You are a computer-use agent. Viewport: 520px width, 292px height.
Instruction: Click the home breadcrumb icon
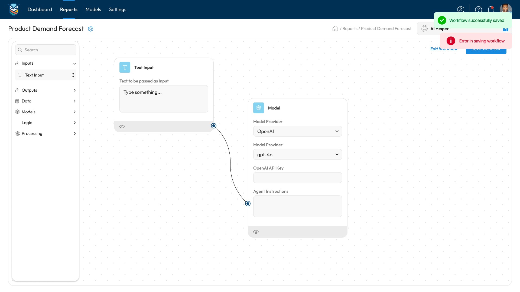[x=335, y=29]
